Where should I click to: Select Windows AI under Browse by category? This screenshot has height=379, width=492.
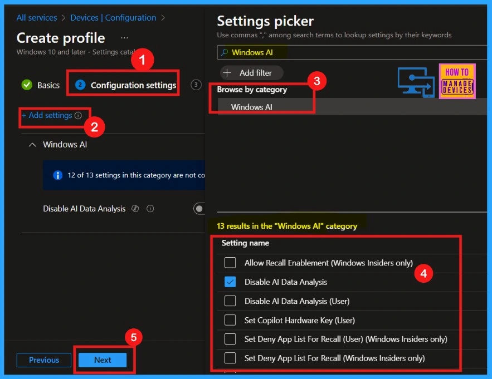(352, 107)
